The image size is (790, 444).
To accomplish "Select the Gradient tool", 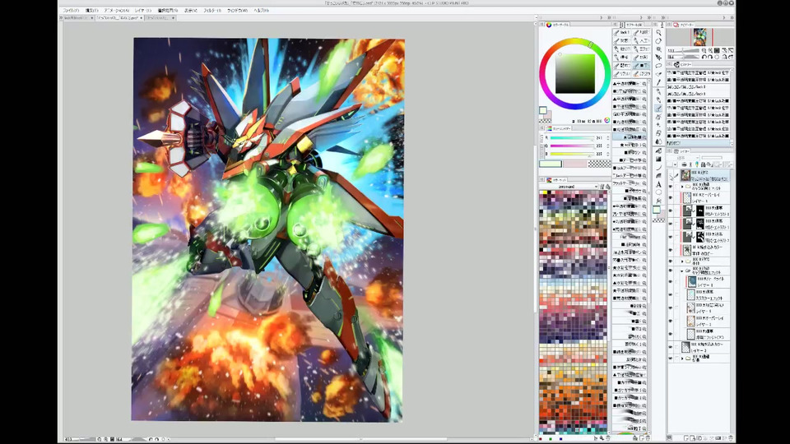I will (x=658, y=159).
